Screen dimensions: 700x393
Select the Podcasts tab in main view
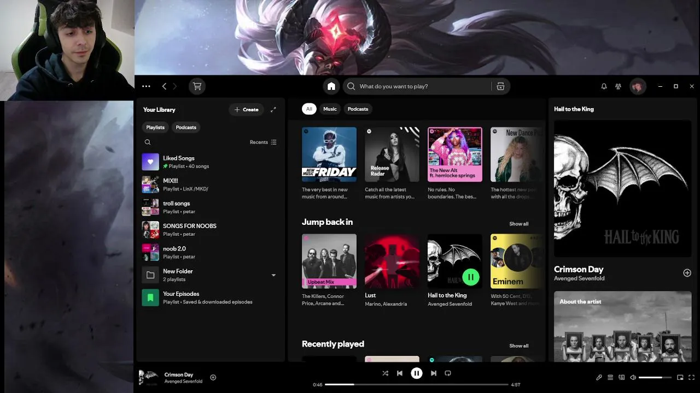click(x=358, y=109)
